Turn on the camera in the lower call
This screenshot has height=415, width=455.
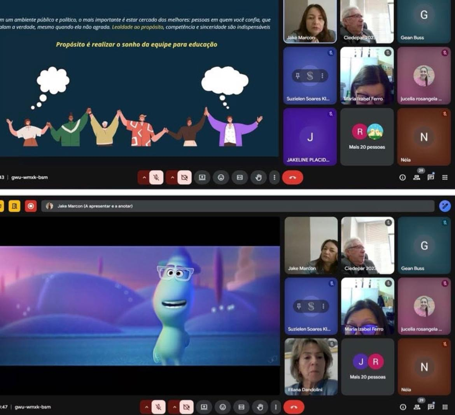(187, 407)
